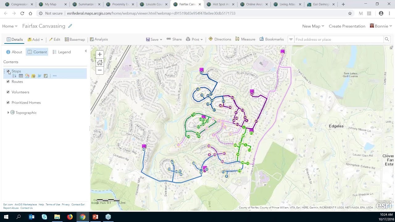The height and width of the screenshot is (222, 395).
Task: Open Chrome's three-dot menu
Action: 389,13
